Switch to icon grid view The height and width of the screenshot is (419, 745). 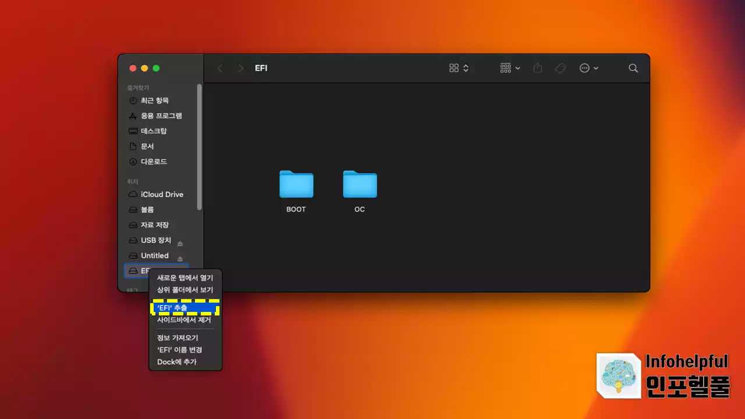coord(454,68)
